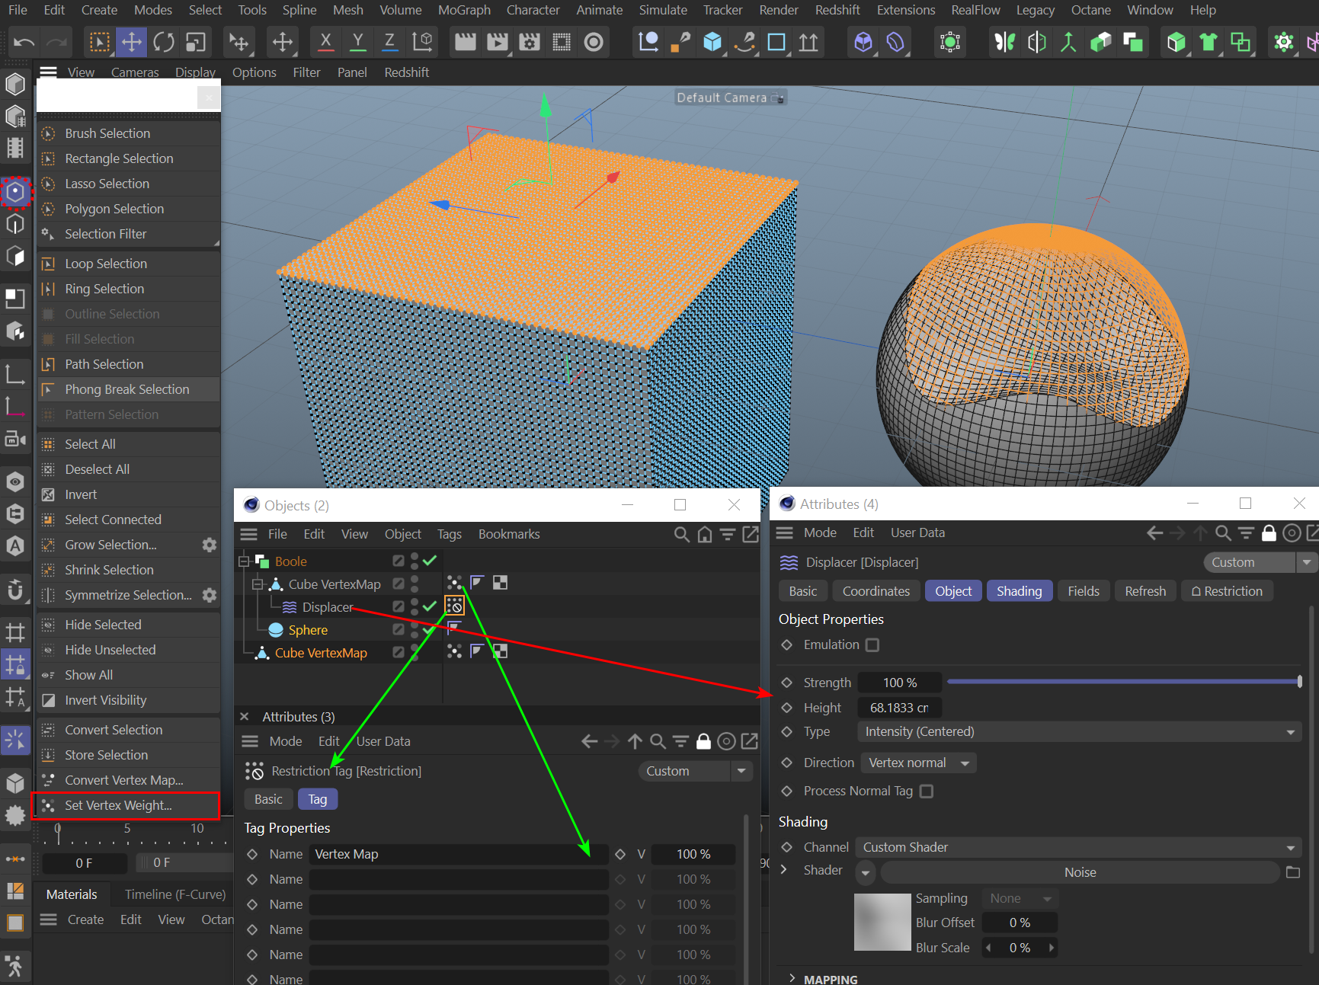Screen dimensions: 1319x985
Task: Enable the Emulation checkbox
Action: (x=872, y=644)
